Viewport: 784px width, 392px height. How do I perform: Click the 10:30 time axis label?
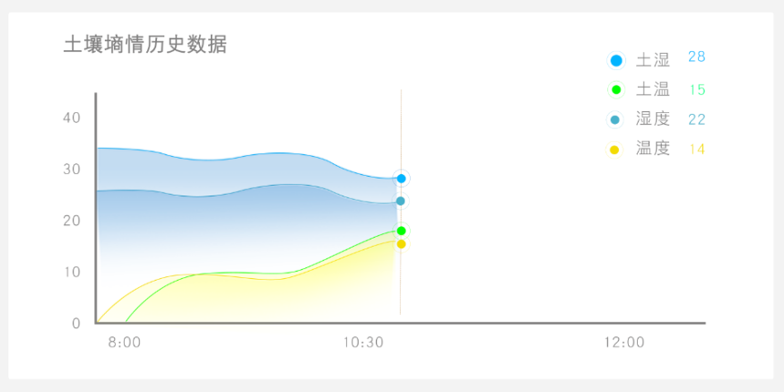(x=362, y=343)
